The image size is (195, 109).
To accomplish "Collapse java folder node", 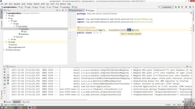I will 12,24.
